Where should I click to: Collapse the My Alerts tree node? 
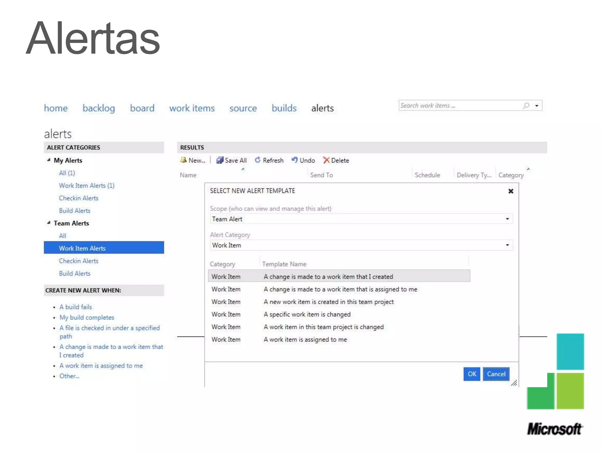(x=49, y=160)
